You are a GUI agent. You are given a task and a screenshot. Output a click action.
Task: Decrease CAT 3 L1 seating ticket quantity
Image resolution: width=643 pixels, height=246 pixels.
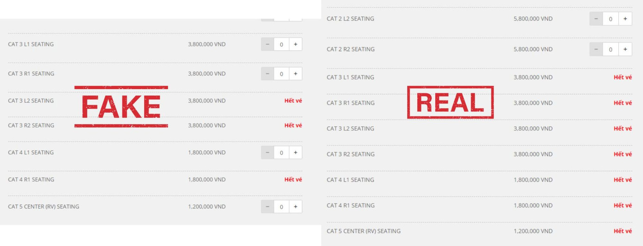[267, 44]
